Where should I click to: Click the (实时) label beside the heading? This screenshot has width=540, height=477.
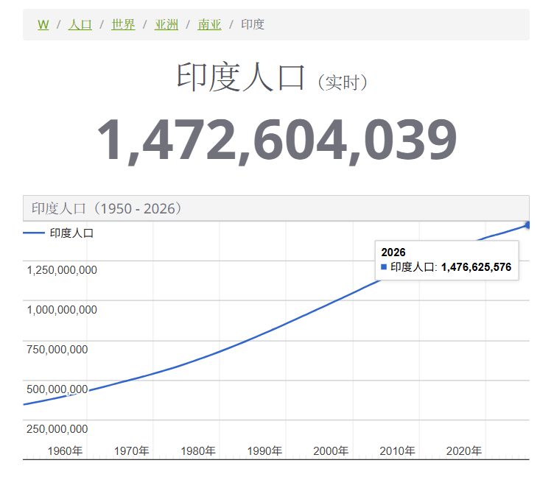coord(343,82)
